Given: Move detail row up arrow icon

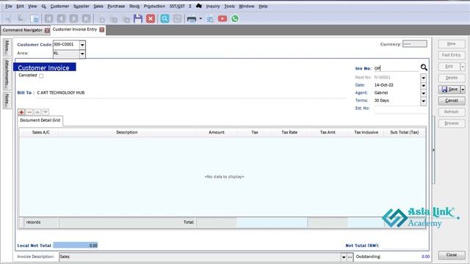Looking at the screenshot, I should pyautogui.click(x=37, y=112).
